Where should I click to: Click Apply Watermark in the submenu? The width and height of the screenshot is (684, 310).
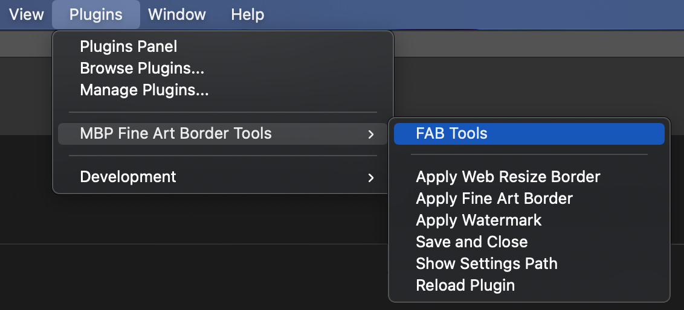pos(479,220)
